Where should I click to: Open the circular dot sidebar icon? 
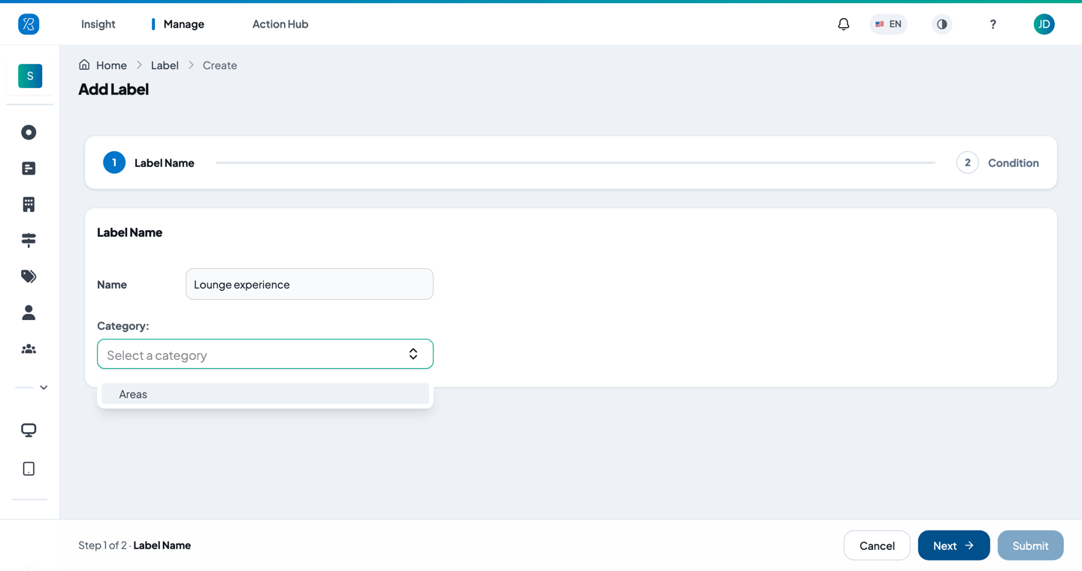pos(29,132)
